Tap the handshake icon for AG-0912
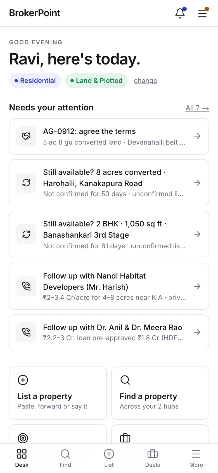The image size is (218, 473). [x=26, y=136]
